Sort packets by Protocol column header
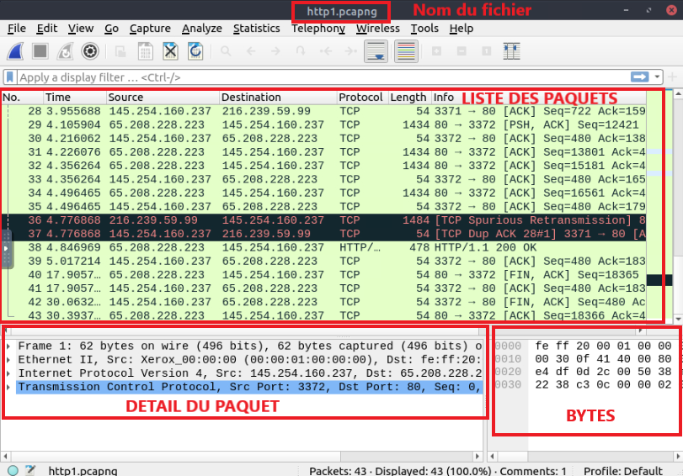The width and height of the screenshot is (683, 476). pyautogui.click(x=362, y=97)
